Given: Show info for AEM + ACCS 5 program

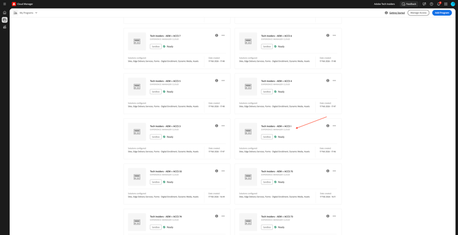Looking at the screenshot, I should 216,81.
